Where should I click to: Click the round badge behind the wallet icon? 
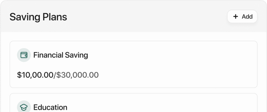(x=24, y=55)
